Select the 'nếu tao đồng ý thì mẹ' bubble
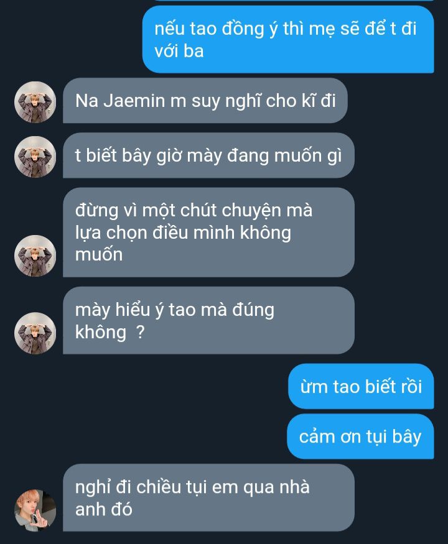 coord(288,40)
